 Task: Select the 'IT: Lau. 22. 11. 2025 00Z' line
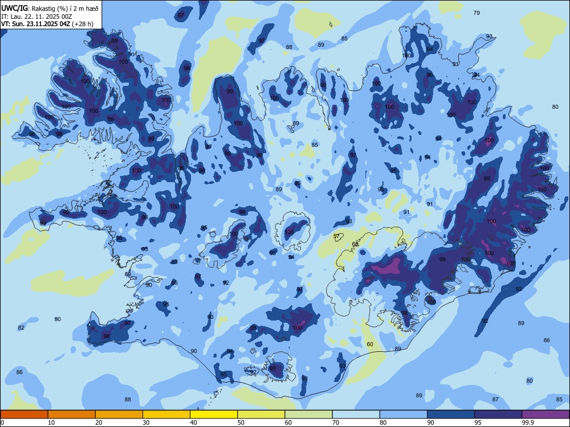(36, 17)
